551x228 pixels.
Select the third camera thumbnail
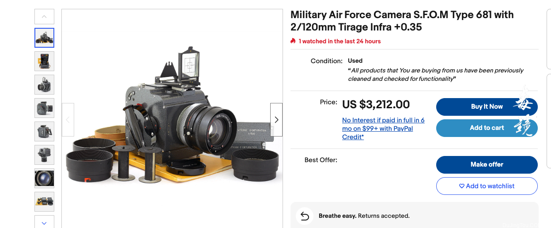[x=44, y=84]
